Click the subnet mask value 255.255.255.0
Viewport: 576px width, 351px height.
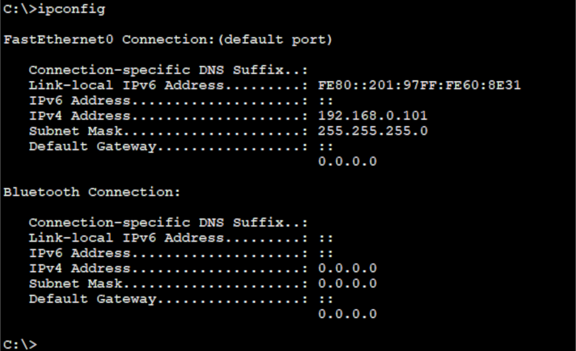pyautogui.click(x=372, y=131)
